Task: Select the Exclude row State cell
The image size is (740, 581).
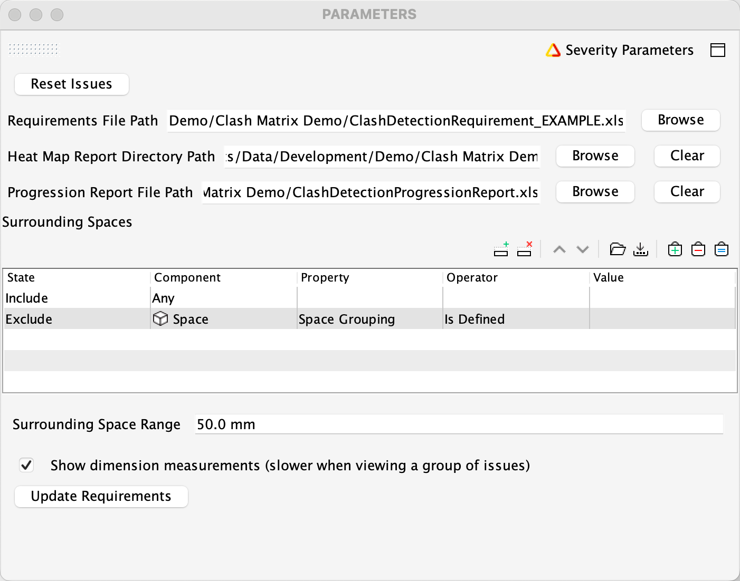Action: [x=77, y=319]
